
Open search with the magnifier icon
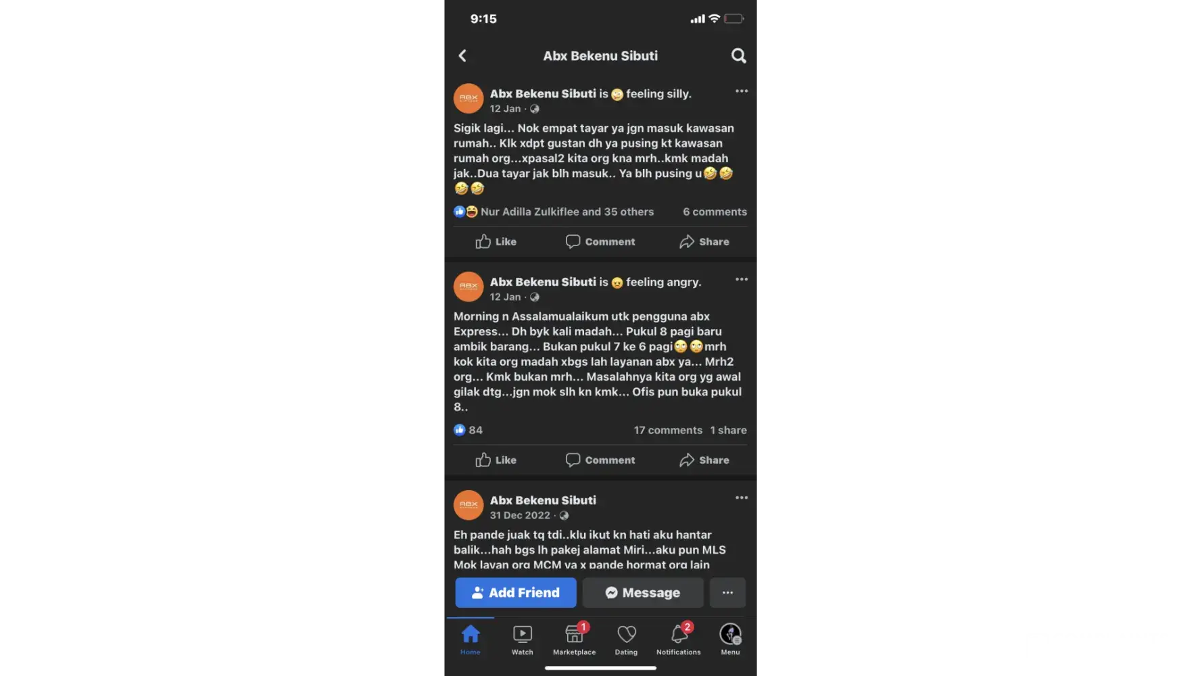[x=739, y=56]
